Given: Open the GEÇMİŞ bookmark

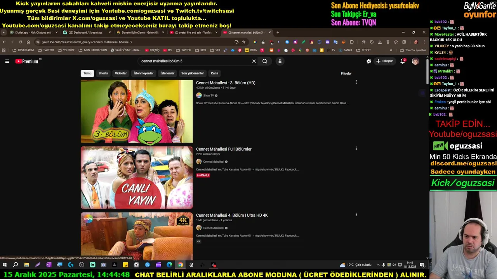Looking at the screenshot, I should tap(152, 50).
